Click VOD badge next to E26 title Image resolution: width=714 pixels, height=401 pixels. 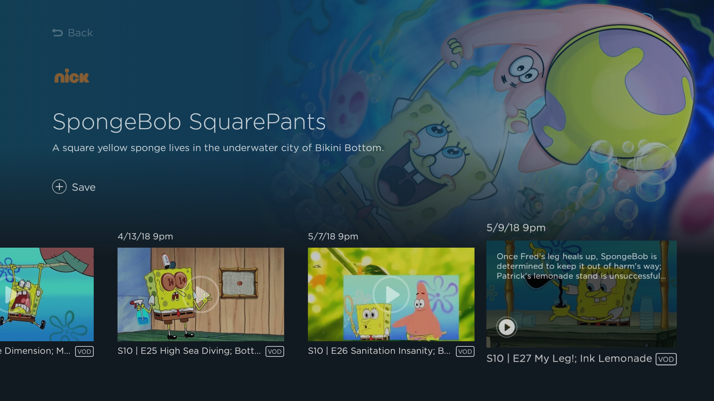point(465,351)
